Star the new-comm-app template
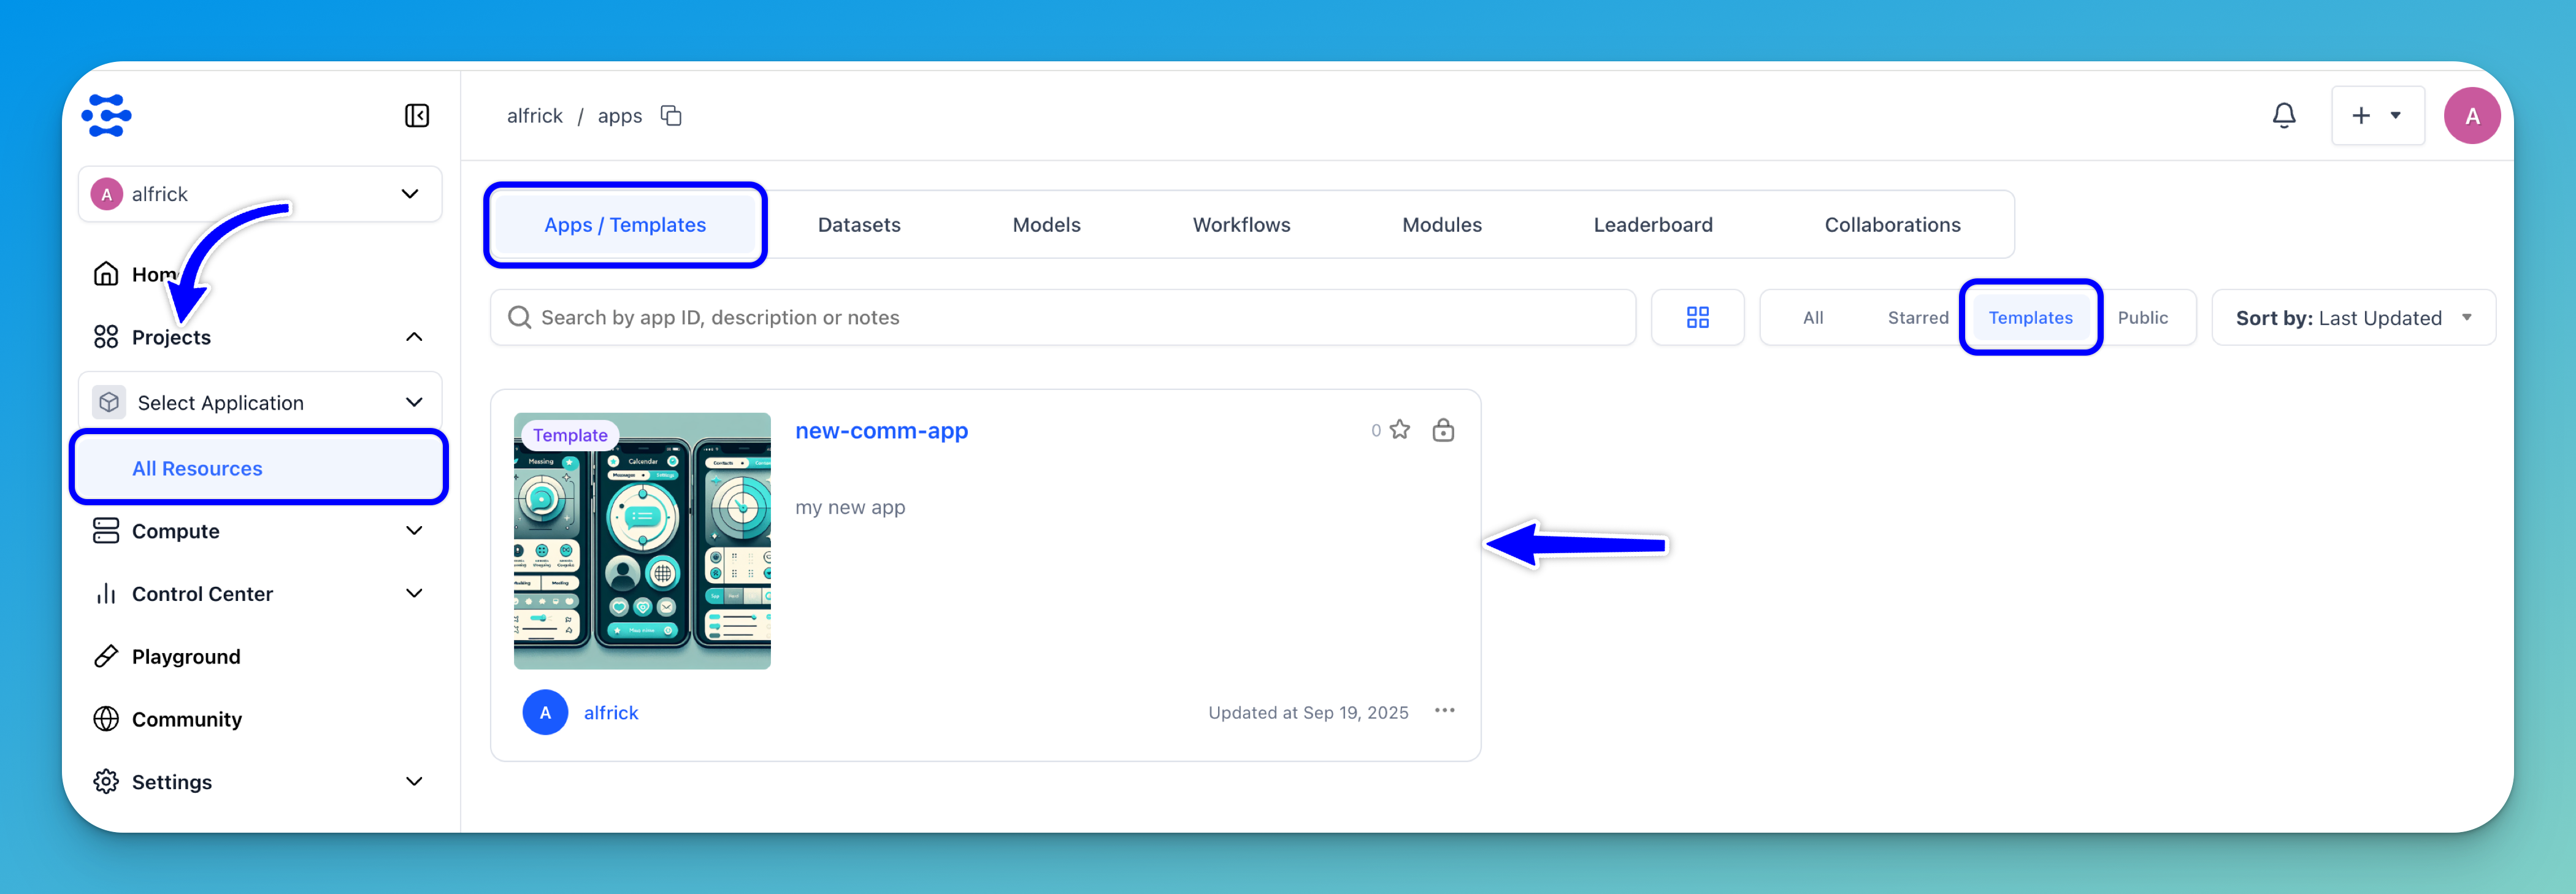Viewport: 2576px width, 894px height. [1400, 430]
